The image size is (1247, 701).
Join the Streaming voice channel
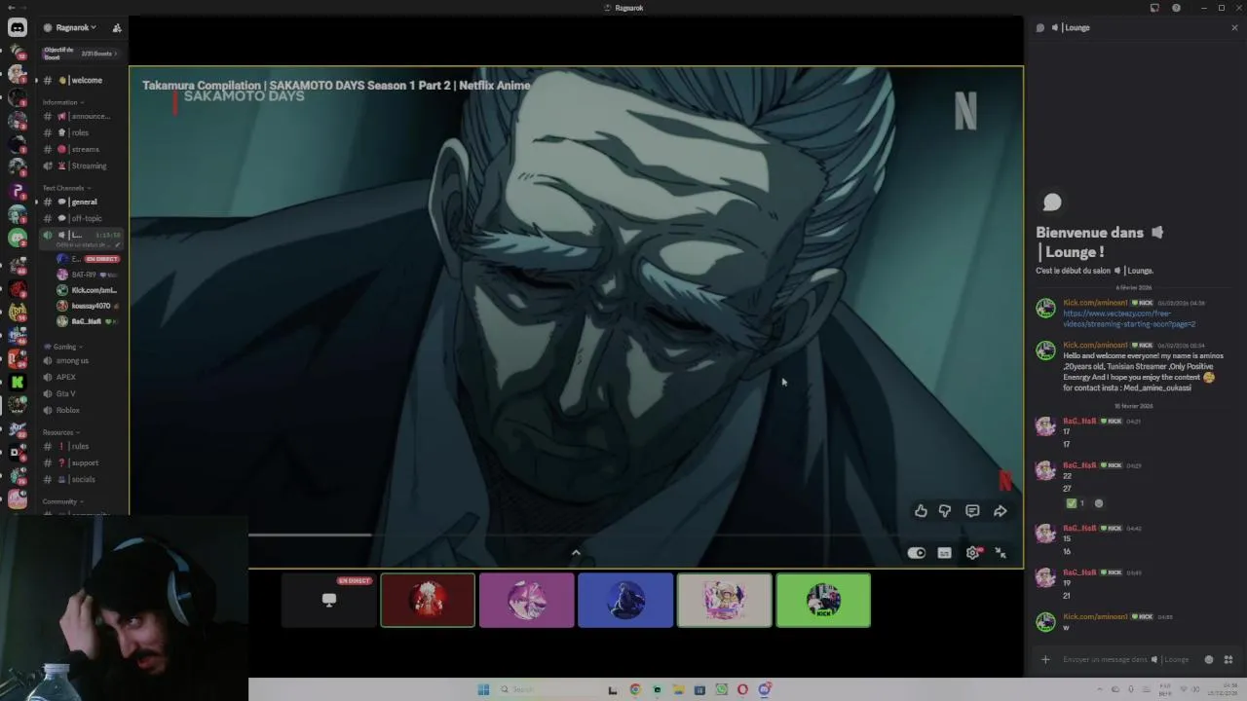[x=82, y=166]
